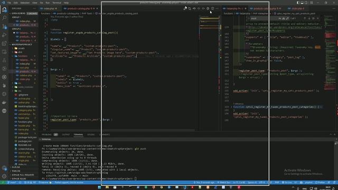
Task: Click Prettier in the status bar
Action: pos(320,183)
